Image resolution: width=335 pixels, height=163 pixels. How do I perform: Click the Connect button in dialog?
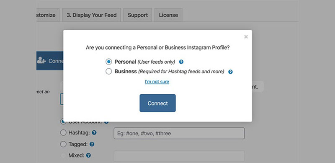(x=158, y=103)
